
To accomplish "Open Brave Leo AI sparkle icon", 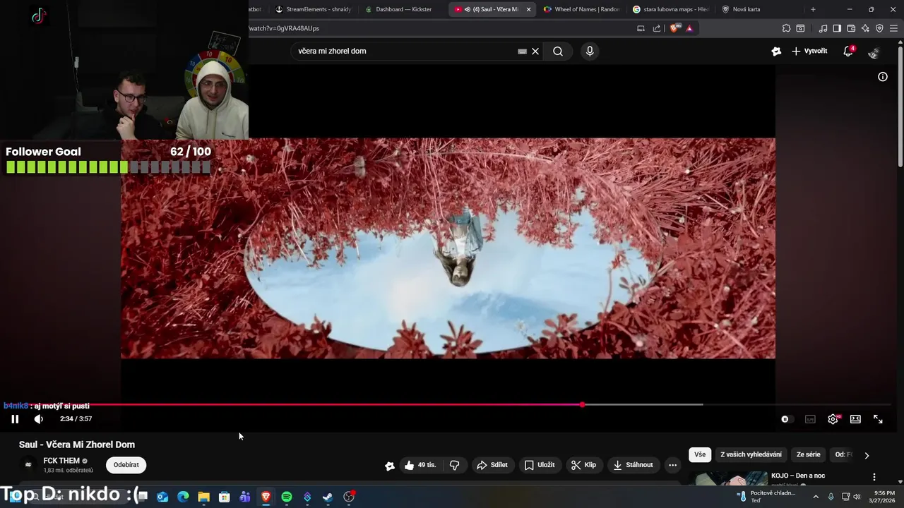I will coord(865,28).
